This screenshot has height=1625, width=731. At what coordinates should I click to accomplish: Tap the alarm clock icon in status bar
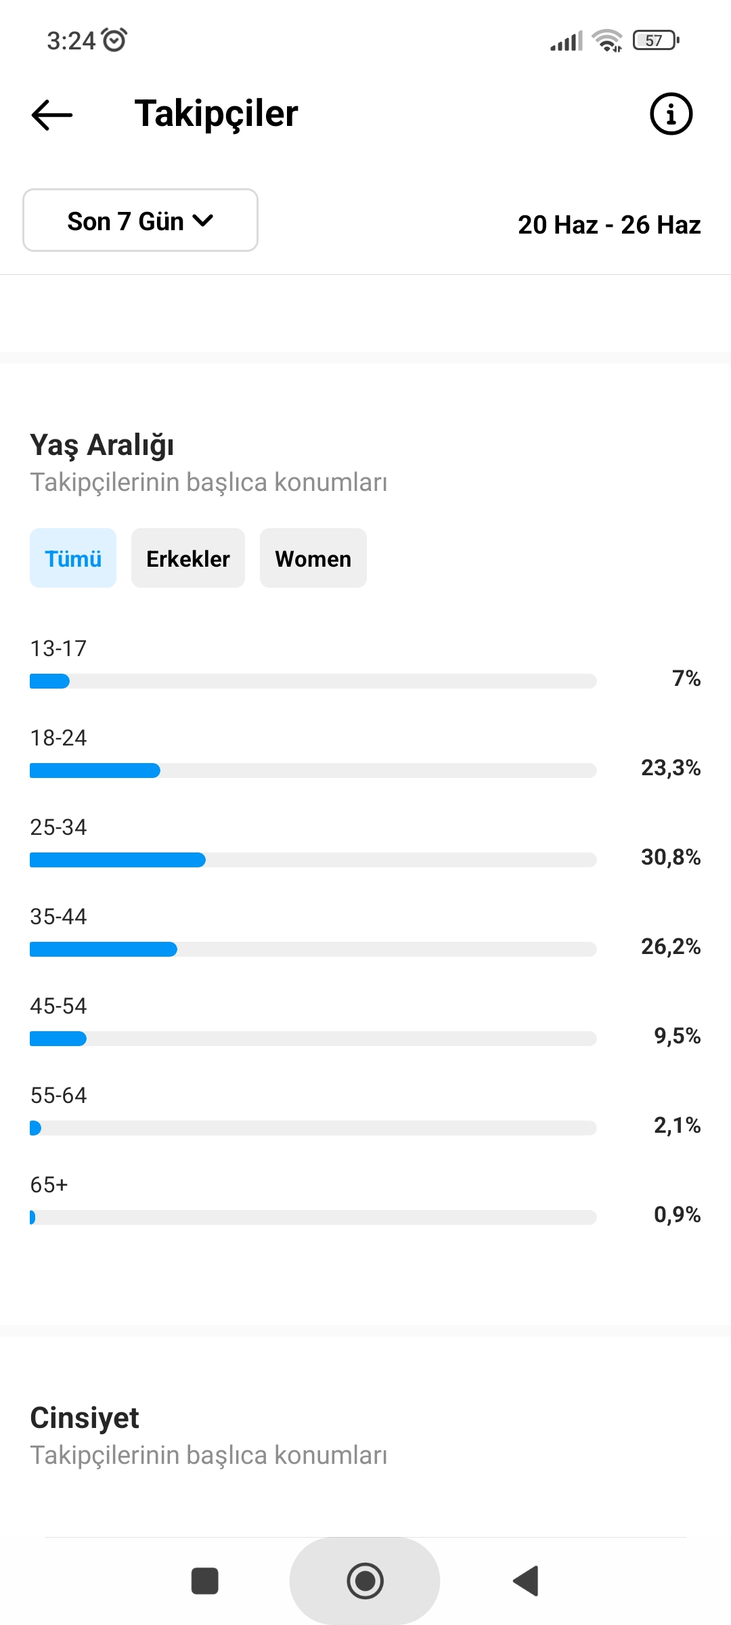click(x=114, y=40)
